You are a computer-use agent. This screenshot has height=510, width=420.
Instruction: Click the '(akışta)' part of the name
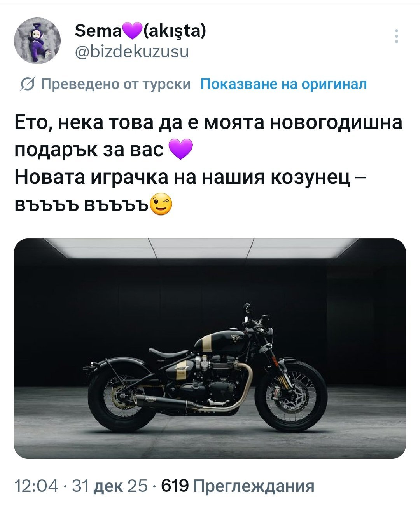pyautogui.click(x=174, y=31)
